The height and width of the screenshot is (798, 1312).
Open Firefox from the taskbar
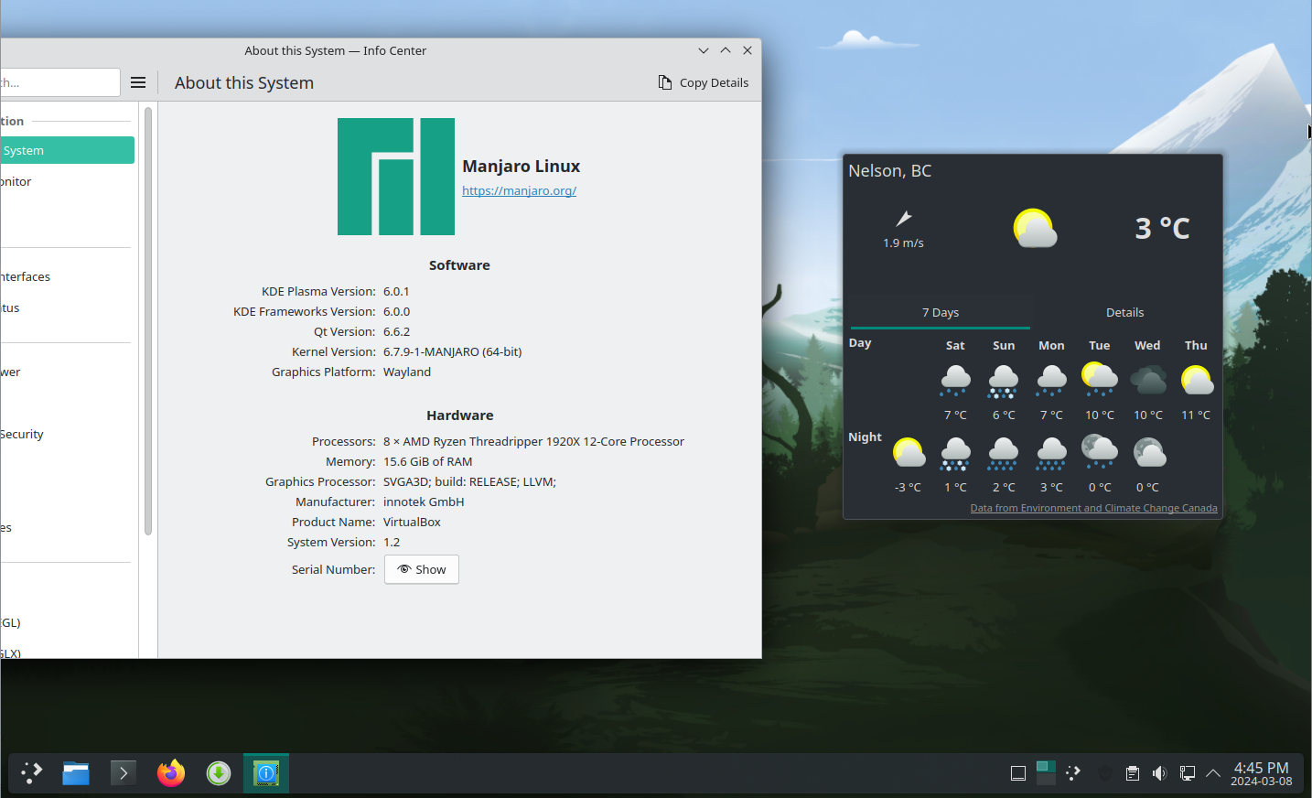[x=171, y=773]
